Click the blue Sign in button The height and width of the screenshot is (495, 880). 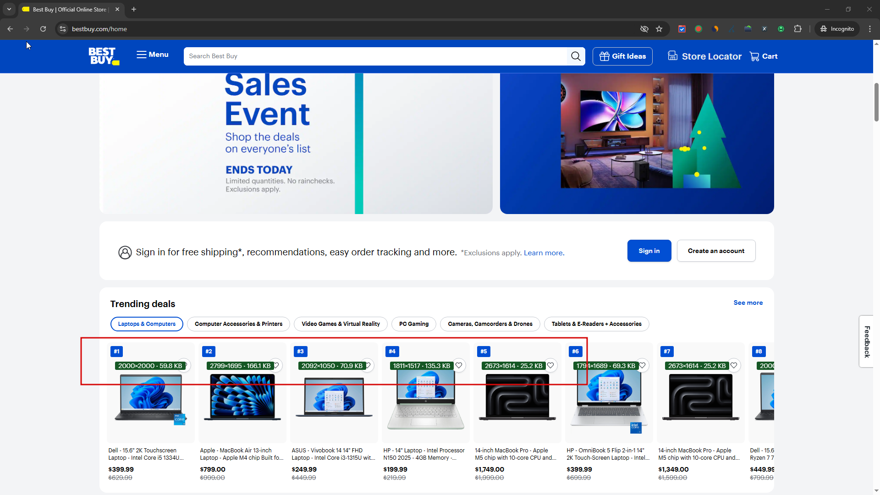pyautogui.click(x=649, y=251)
